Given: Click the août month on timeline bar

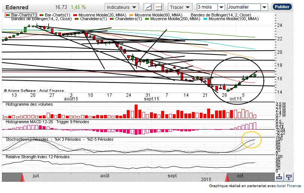Looking at the screenshot, I should pyautogui.click(x=105, y=176).
